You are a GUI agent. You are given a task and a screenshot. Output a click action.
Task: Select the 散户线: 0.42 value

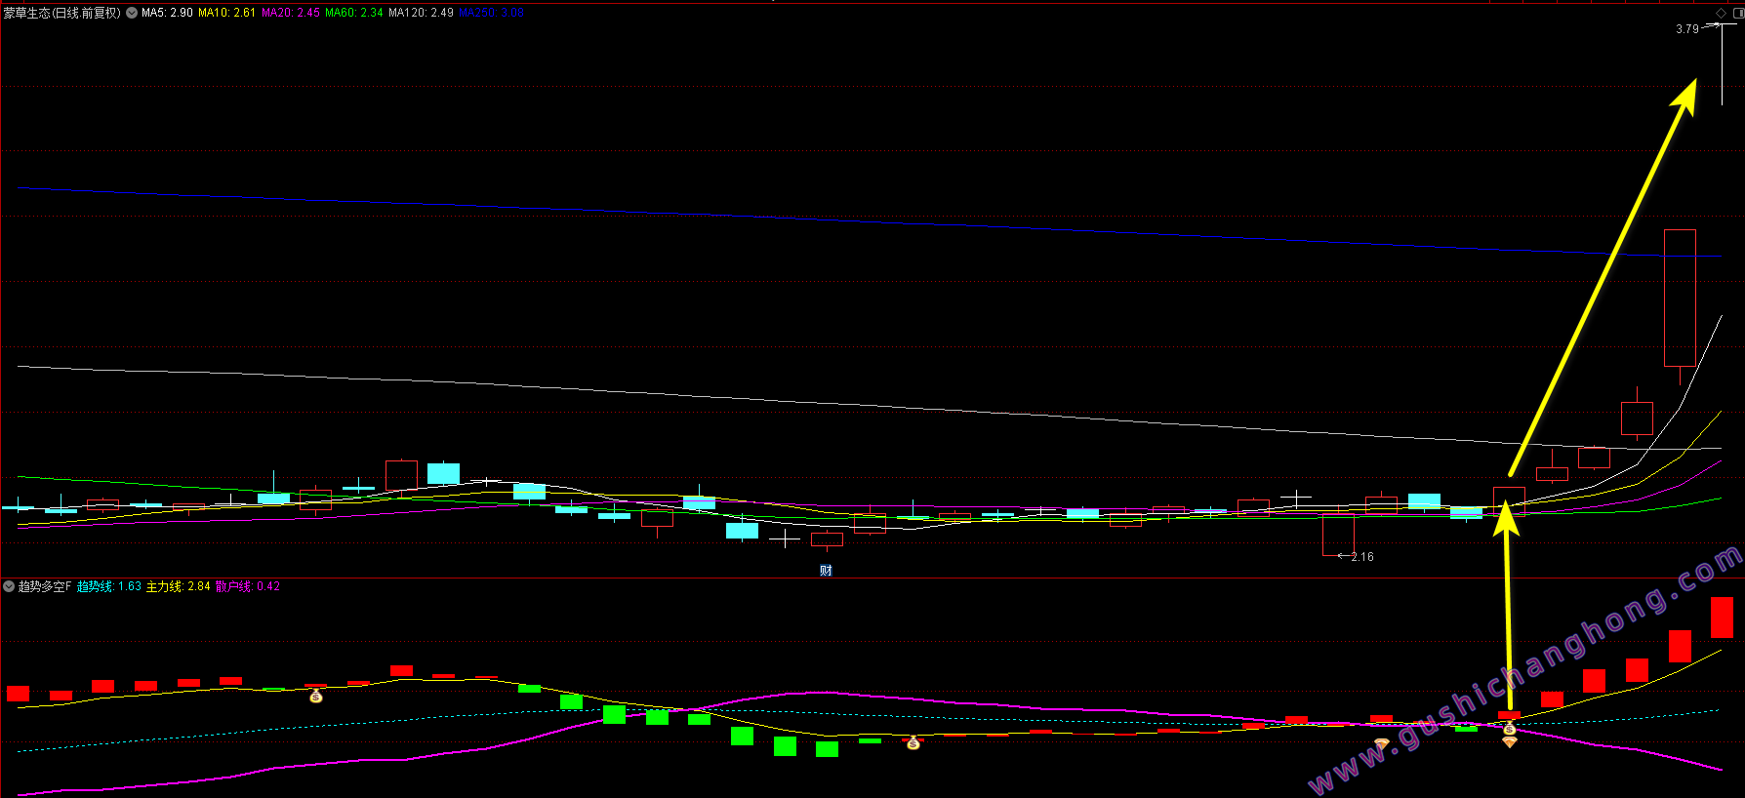[248, 586]
